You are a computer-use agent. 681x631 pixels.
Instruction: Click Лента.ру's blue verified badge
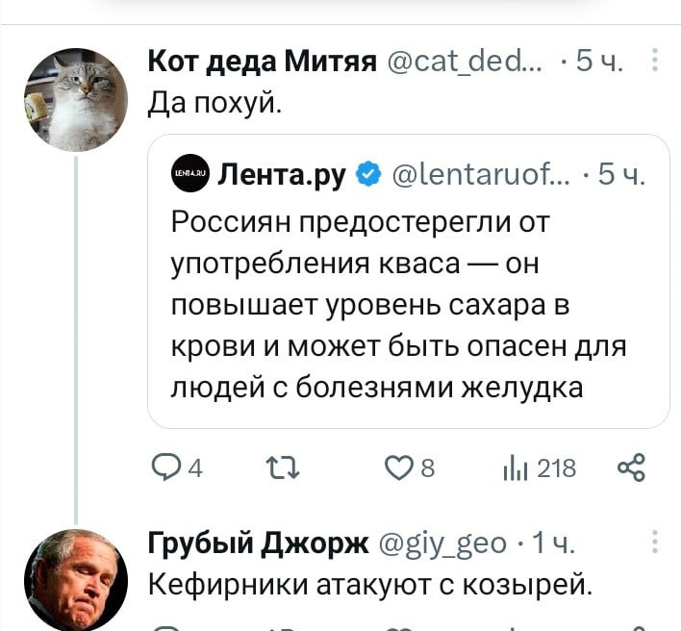click(x=366, y=174)
